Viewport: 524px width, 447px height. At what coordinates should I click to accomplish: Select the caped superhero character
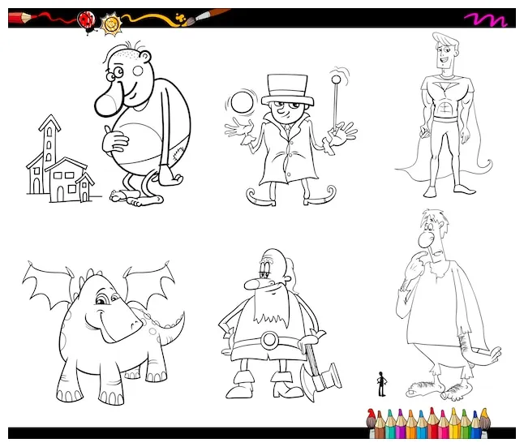click(x=445, y=114)
